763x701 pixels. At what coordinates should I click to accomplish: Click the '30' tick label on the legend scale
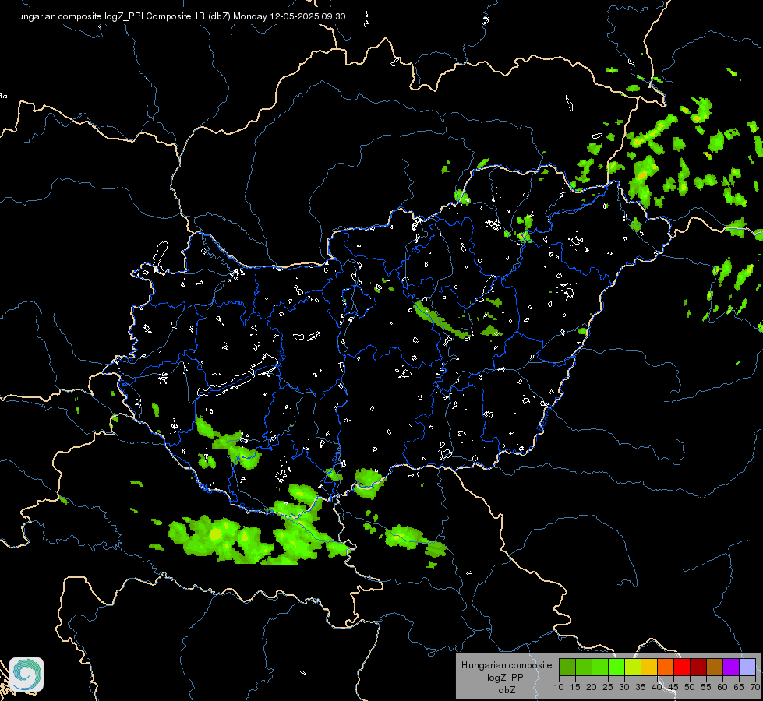point(624,688)
